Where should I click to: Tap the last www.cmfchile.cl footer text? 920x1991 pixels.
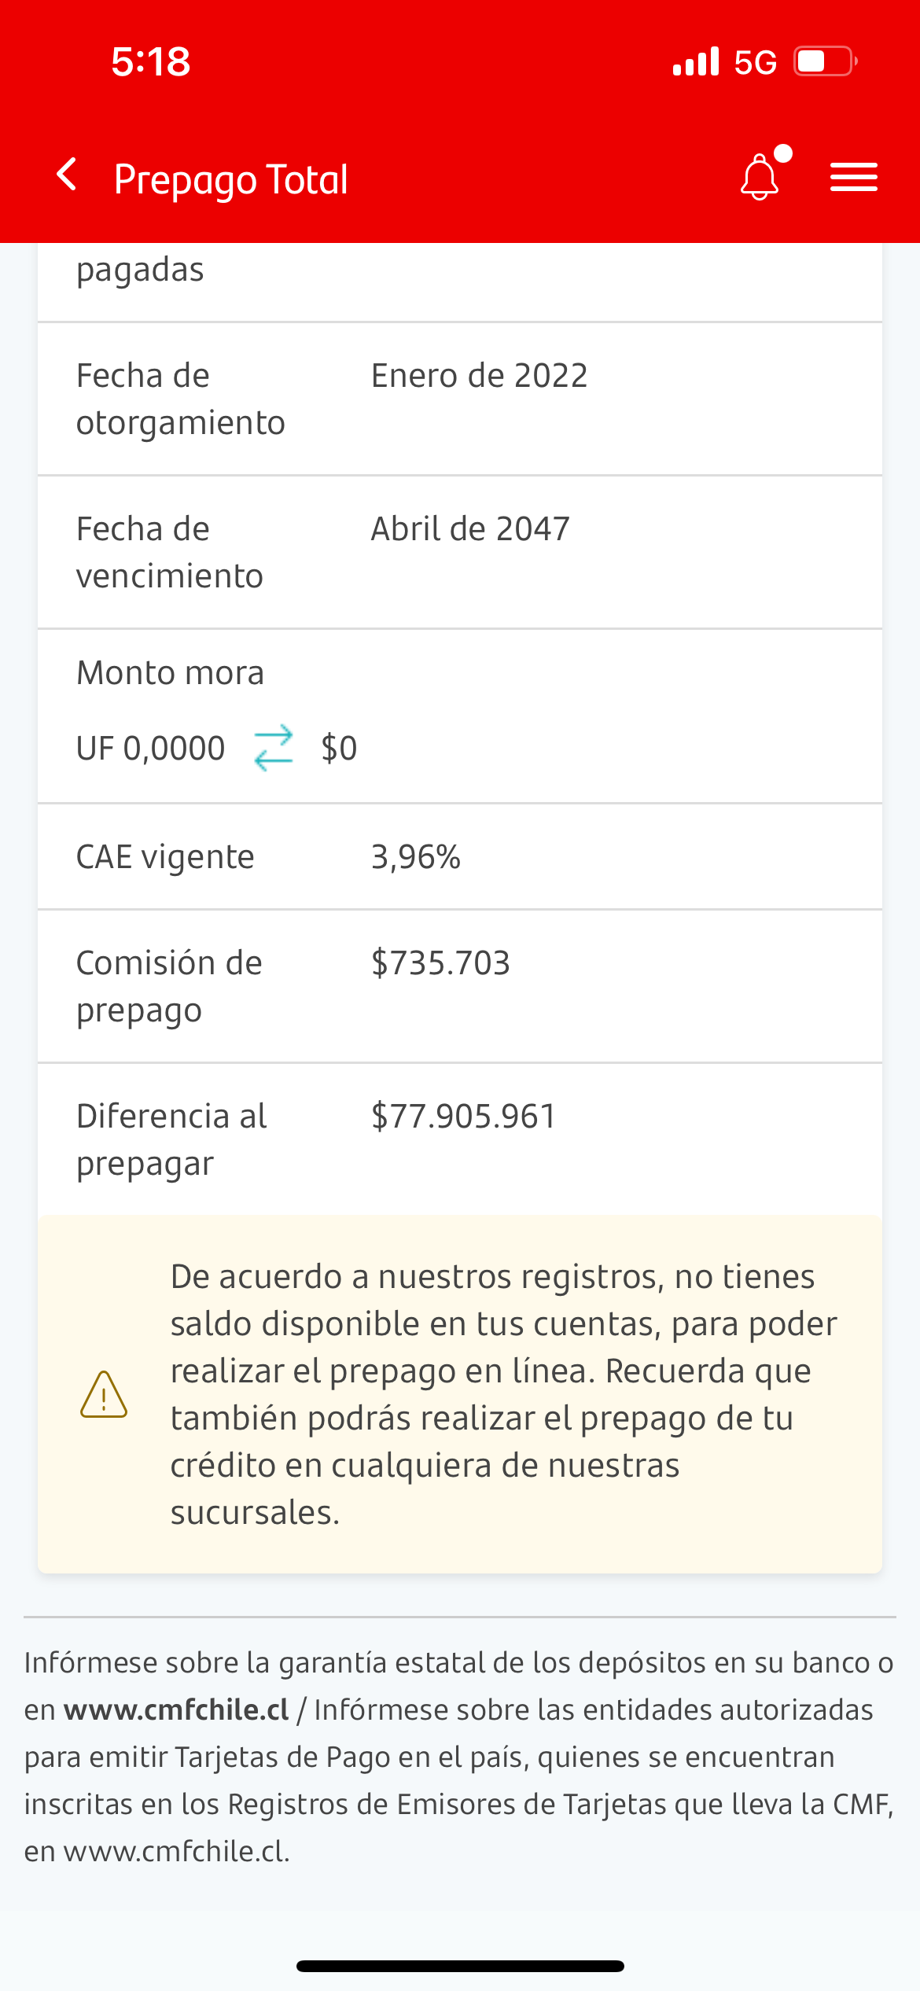(x=176, y=1851)
